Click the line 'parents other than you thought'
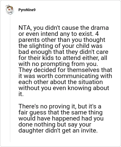121x147 pixels. [x=62, y=40]
